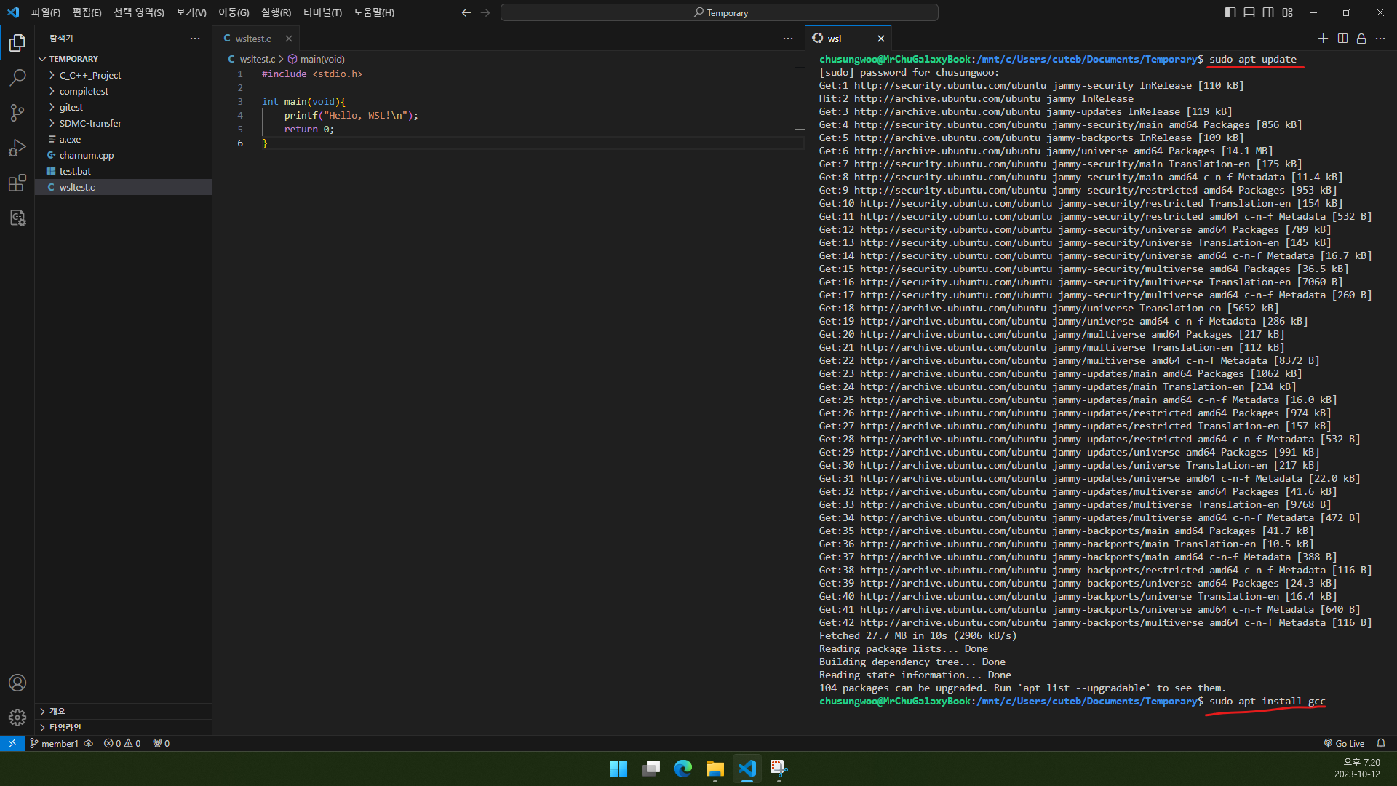Open the 실행(R) menu
Image resolution: width=1397 pixels, height=786 pixels.
(x=276, y=12)
